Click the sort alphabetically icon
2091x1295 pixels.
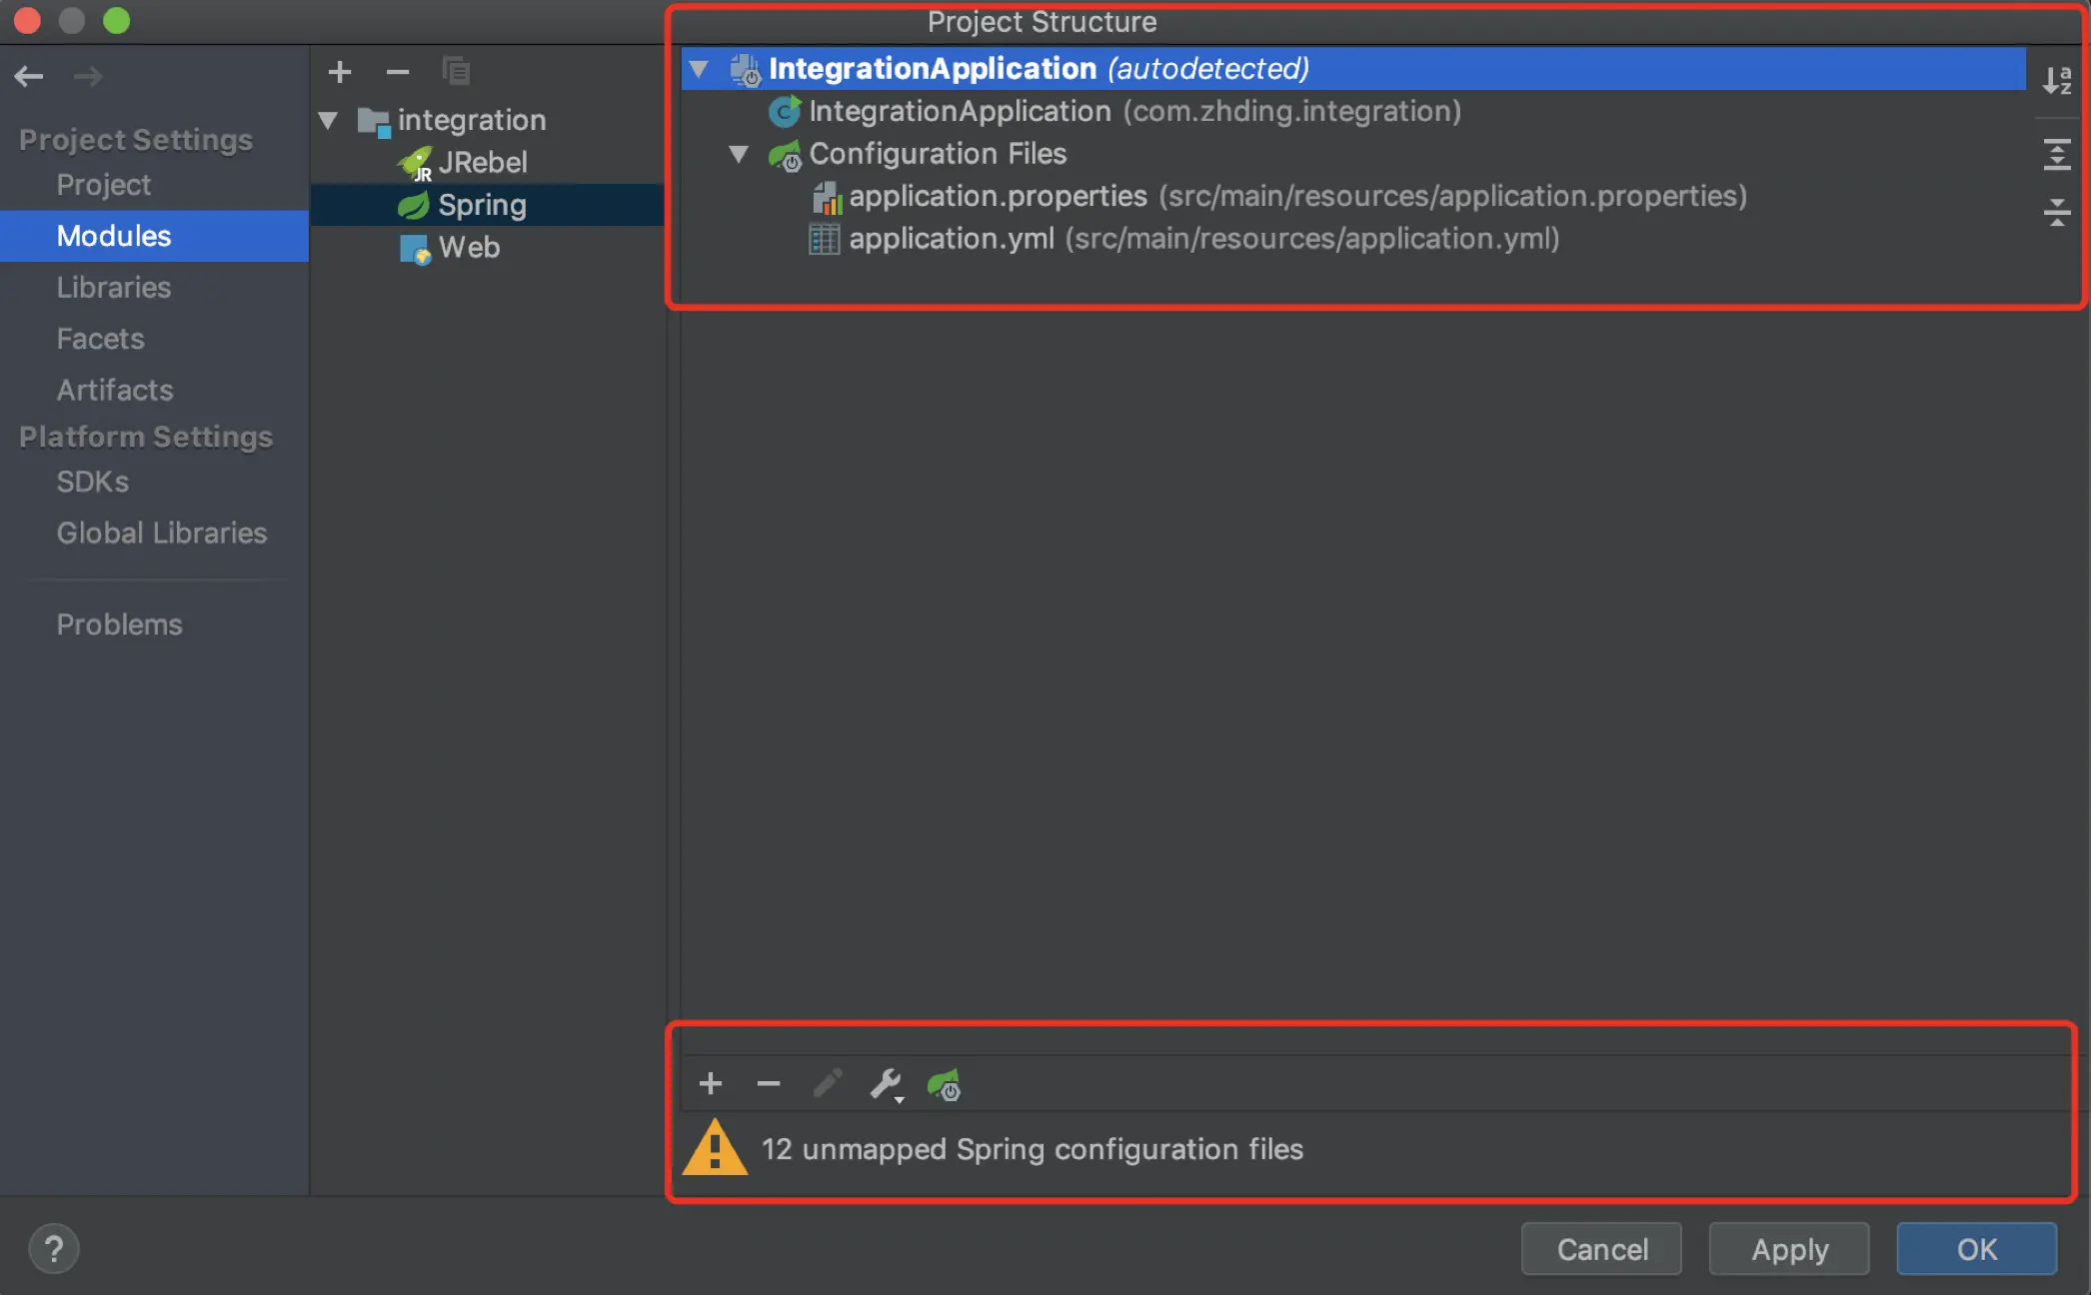2056,80
